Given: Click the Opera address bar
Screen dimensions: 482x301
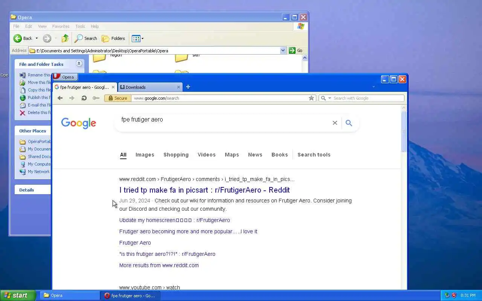Looking at the screenshot, I should click(x=220, y=98).
